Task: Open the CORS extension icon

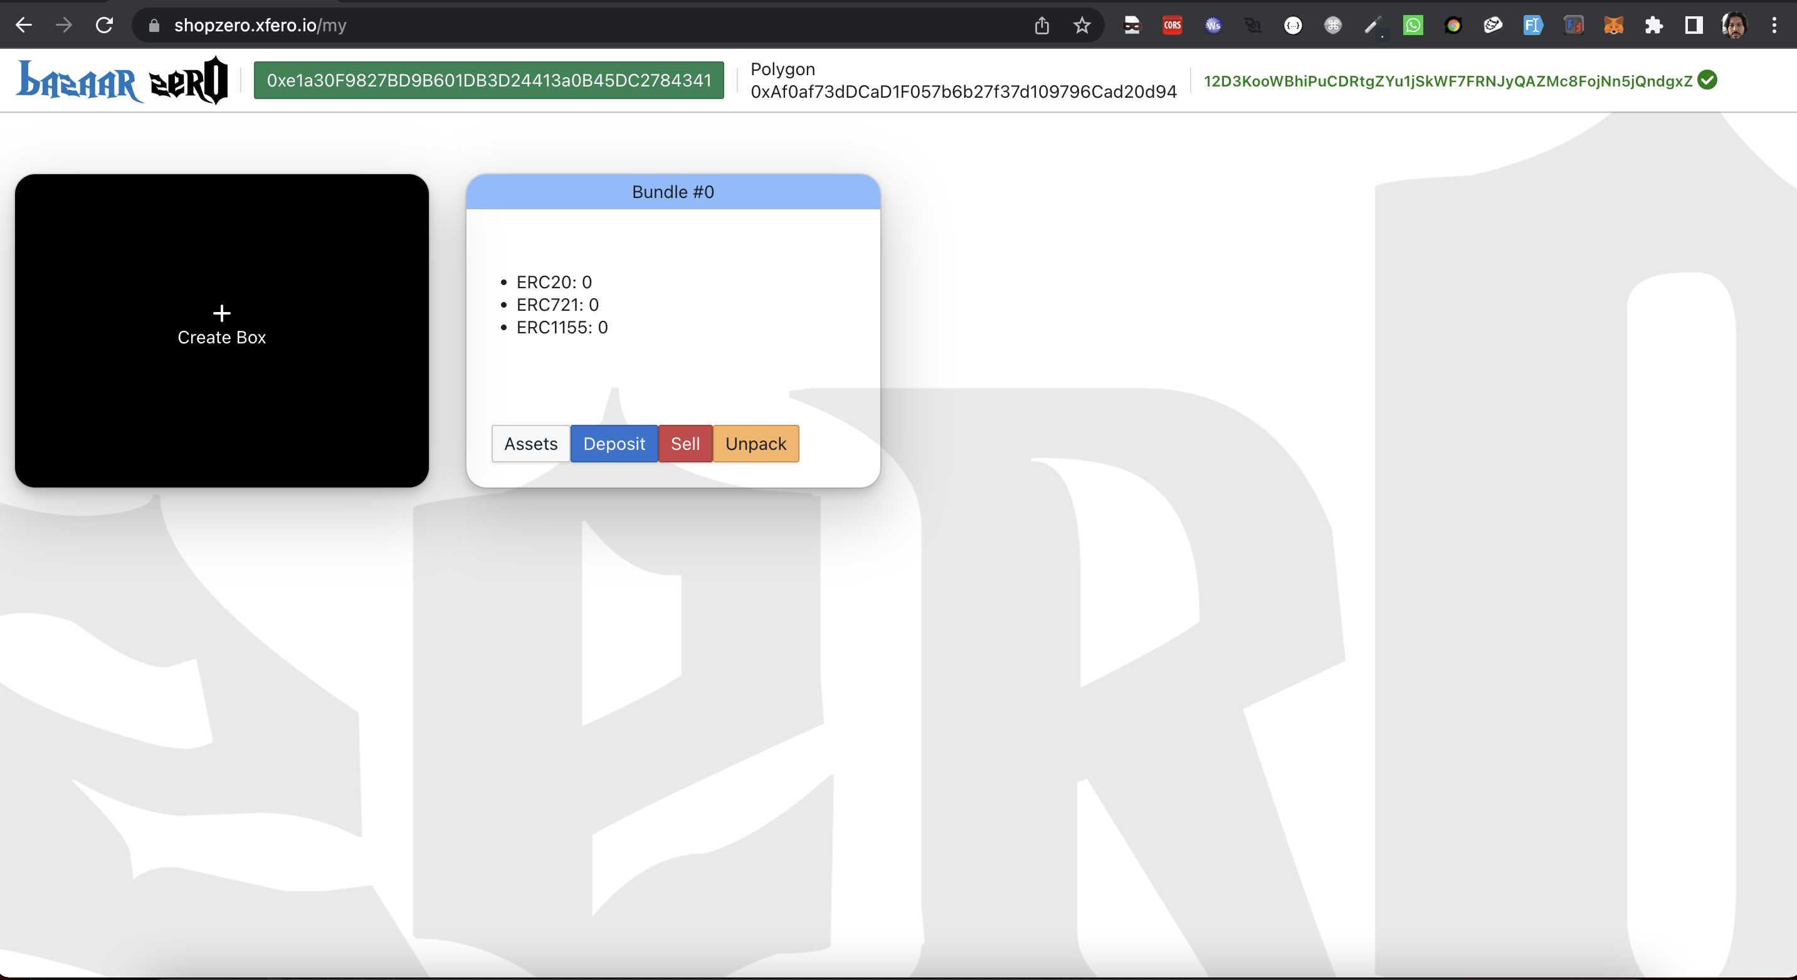Action: tap(1172, 26)
